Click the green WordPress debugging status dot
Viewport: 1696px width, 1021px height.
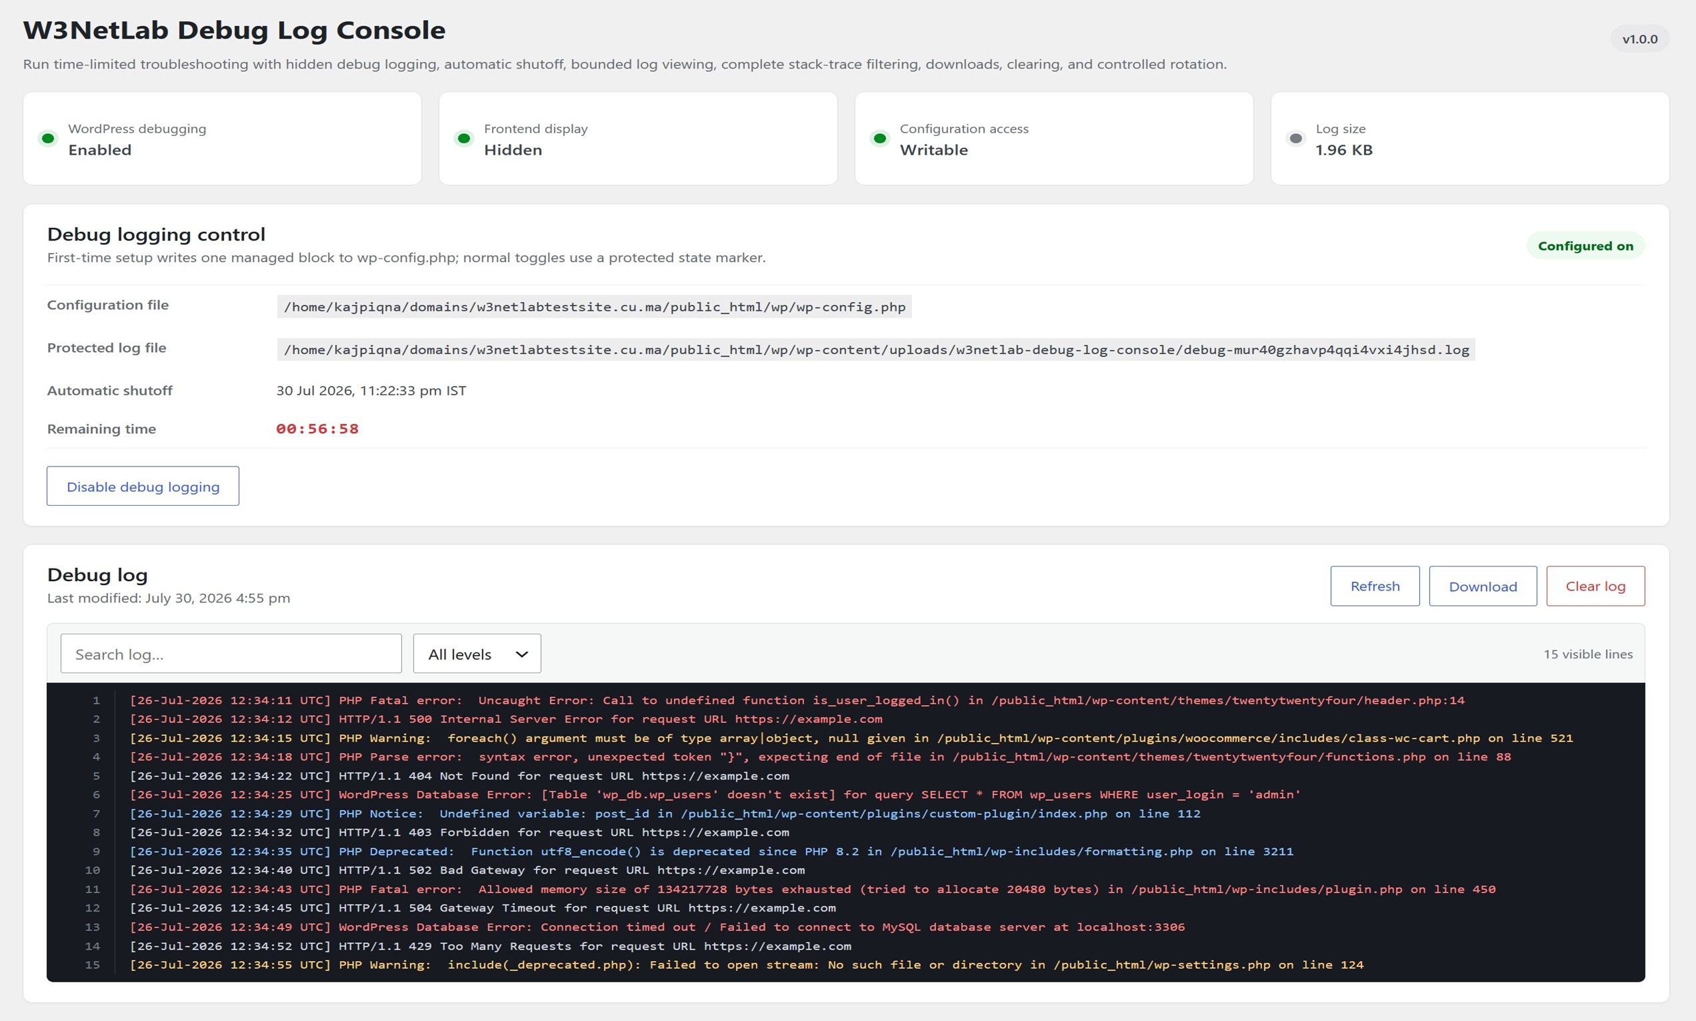click(48, 139)
